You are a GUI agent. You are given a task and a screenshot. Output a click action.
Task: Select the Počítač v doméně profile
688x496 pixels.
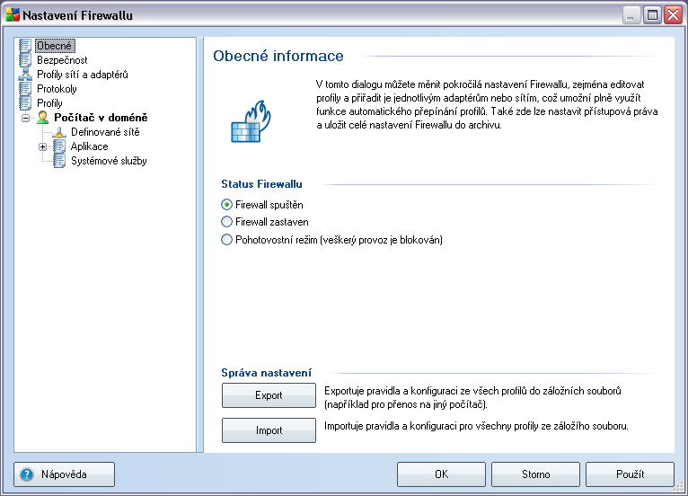pos(101,118)
